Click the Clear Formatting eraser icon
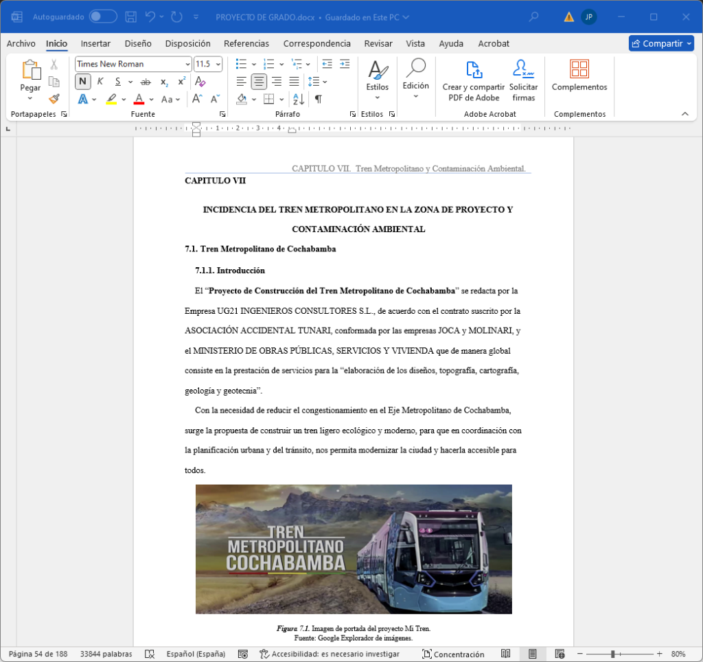The image size is (703, 662). point(200,82)
